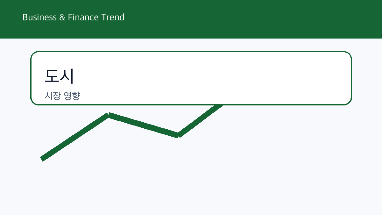Click the green border of the card
Viewport: 382px width, 215px height.
[191, 52]
